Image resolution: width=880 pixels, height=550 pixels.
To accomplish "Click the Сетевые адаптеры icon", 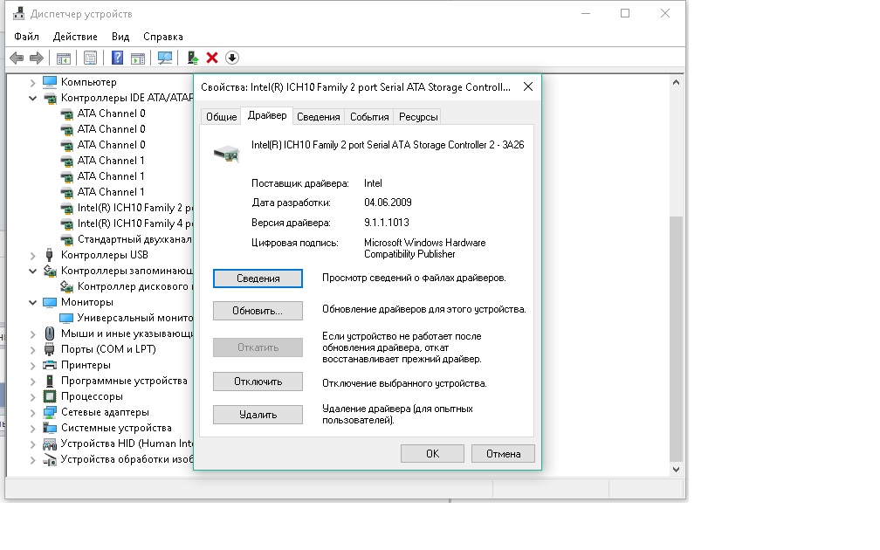I will (50, 412).
